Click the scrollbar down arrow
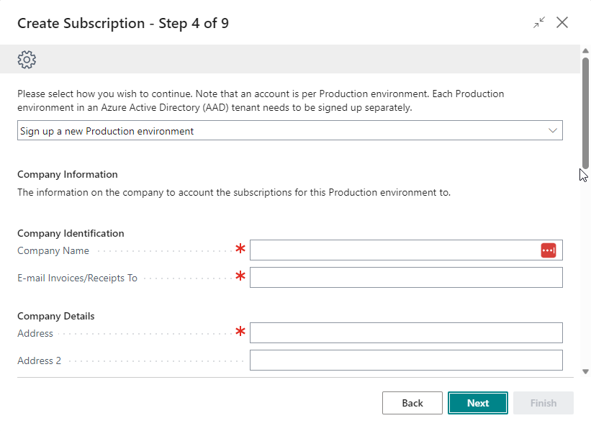This screenshot has width=591, height=431. 585,371
